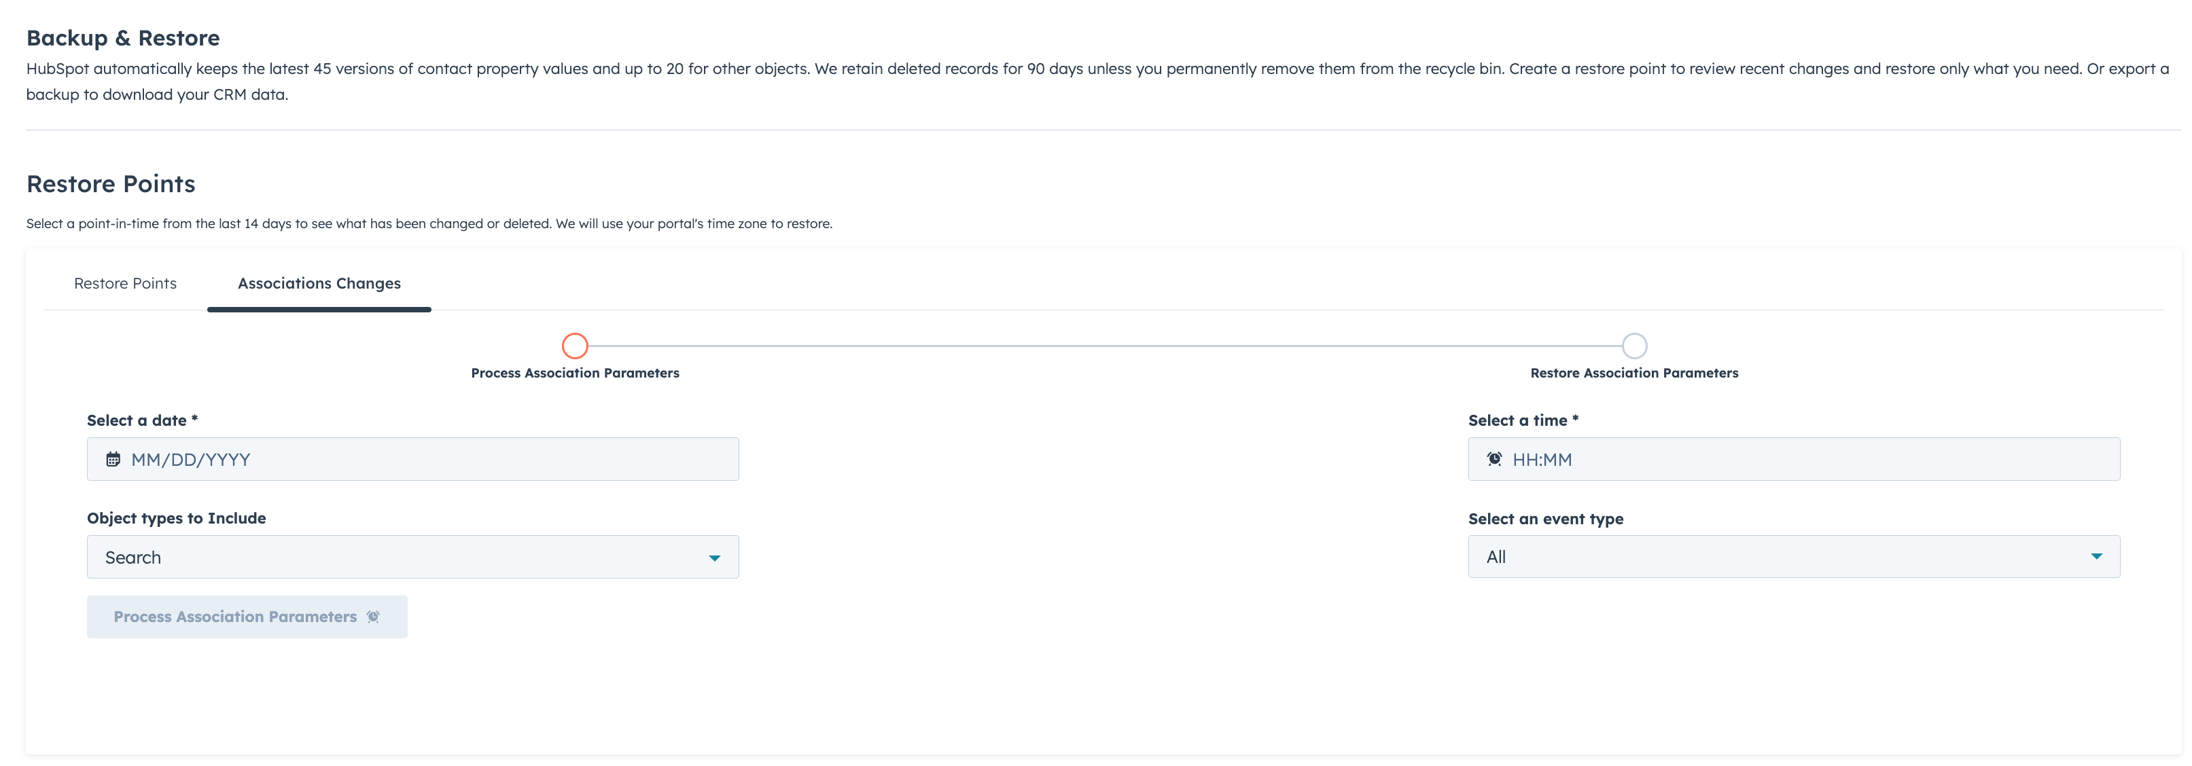Focus the MM/DD/YYYY date input field
Image resolution: width=2192 pixels, height=766 pixels.
pyautogui.click(x=425, y=459)
